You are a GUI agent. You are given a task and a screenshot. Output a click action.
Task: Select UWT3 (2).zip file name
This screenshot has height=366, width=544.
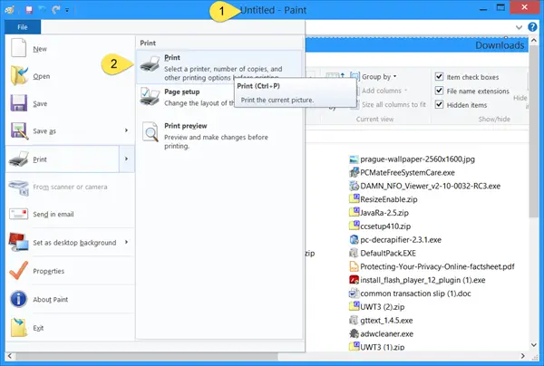tap(383, 307)
